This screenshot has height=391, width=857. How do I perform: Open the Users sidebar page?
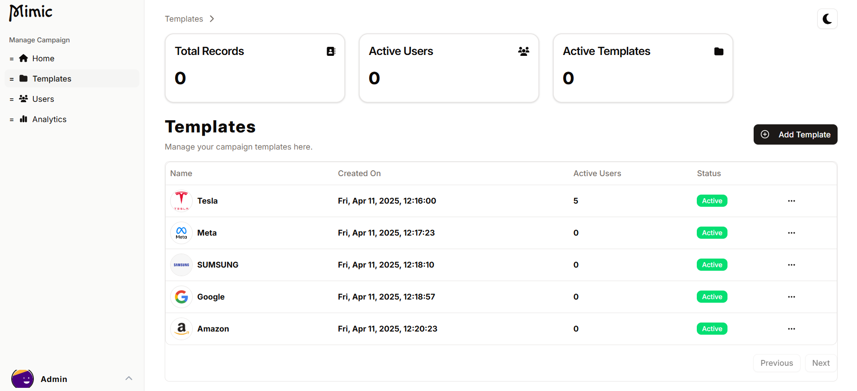(43, 99)
